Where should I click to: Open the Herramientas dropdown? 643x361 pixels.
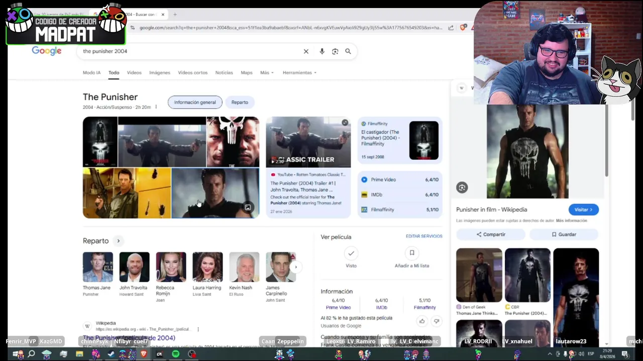coord(299,73)
